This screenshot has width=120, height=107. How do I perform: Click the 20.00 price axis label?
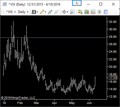click(113, 67)
